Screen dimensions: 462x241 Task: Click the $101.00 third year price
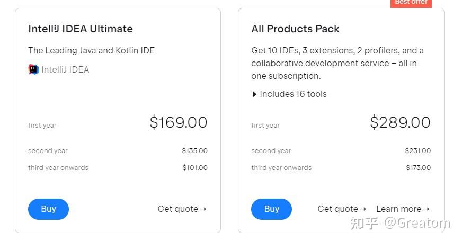[194, 168]
